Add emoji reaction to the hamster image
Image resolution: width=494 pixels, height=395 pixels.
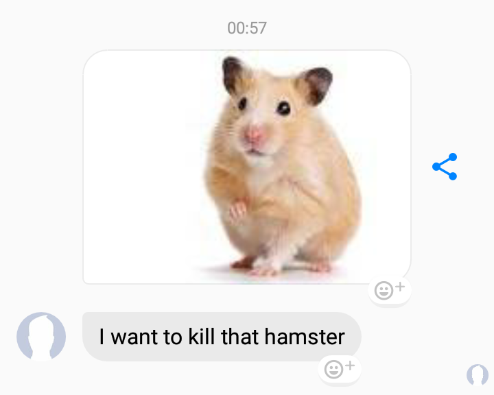390,291
